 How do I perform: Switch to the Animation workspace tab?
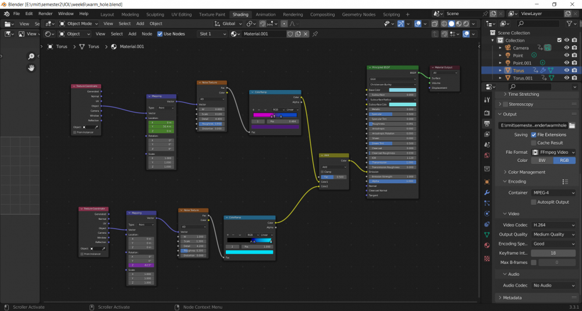(265, 15)
